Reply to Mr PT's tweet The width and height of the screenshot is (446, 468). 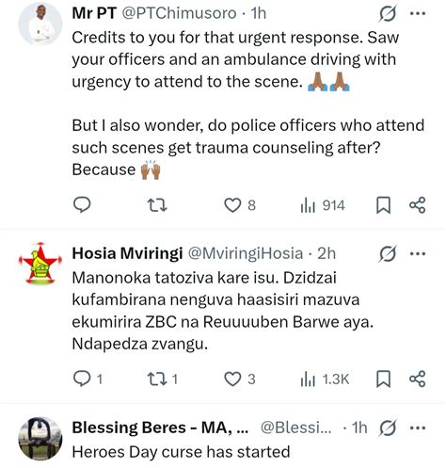[82, 205]
